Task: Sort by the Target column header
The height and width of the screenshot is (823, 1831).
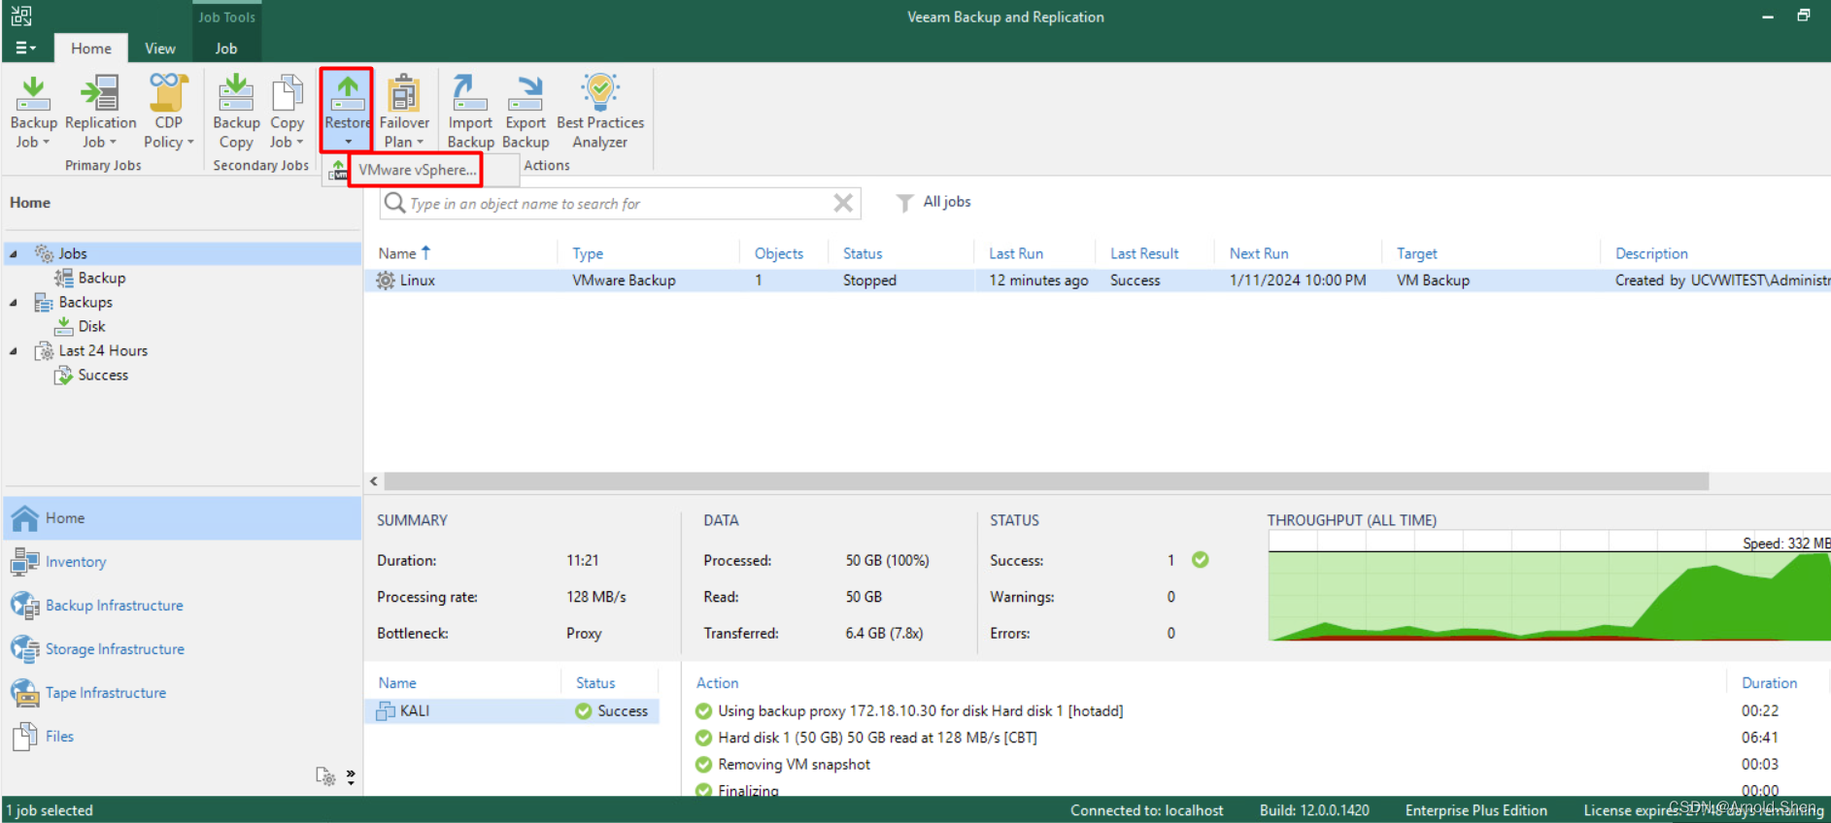Action: (x=1416, y=253)
